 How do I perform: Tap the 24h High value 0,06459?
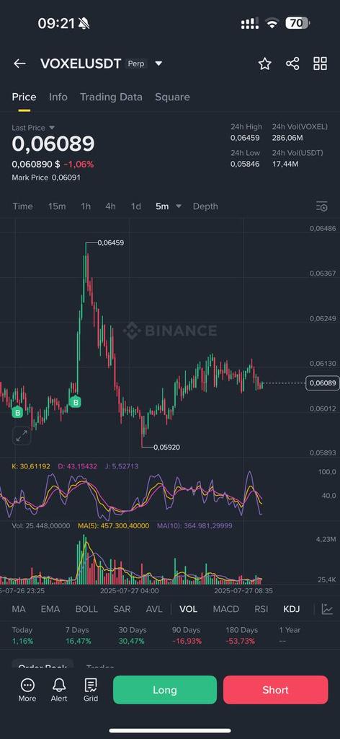point(245,138)
